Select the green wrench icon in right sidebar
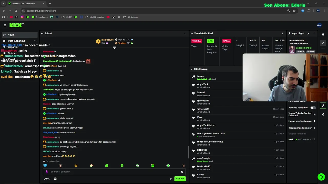The height and width of the screenshot is (184, 328). tap(323, 106)
